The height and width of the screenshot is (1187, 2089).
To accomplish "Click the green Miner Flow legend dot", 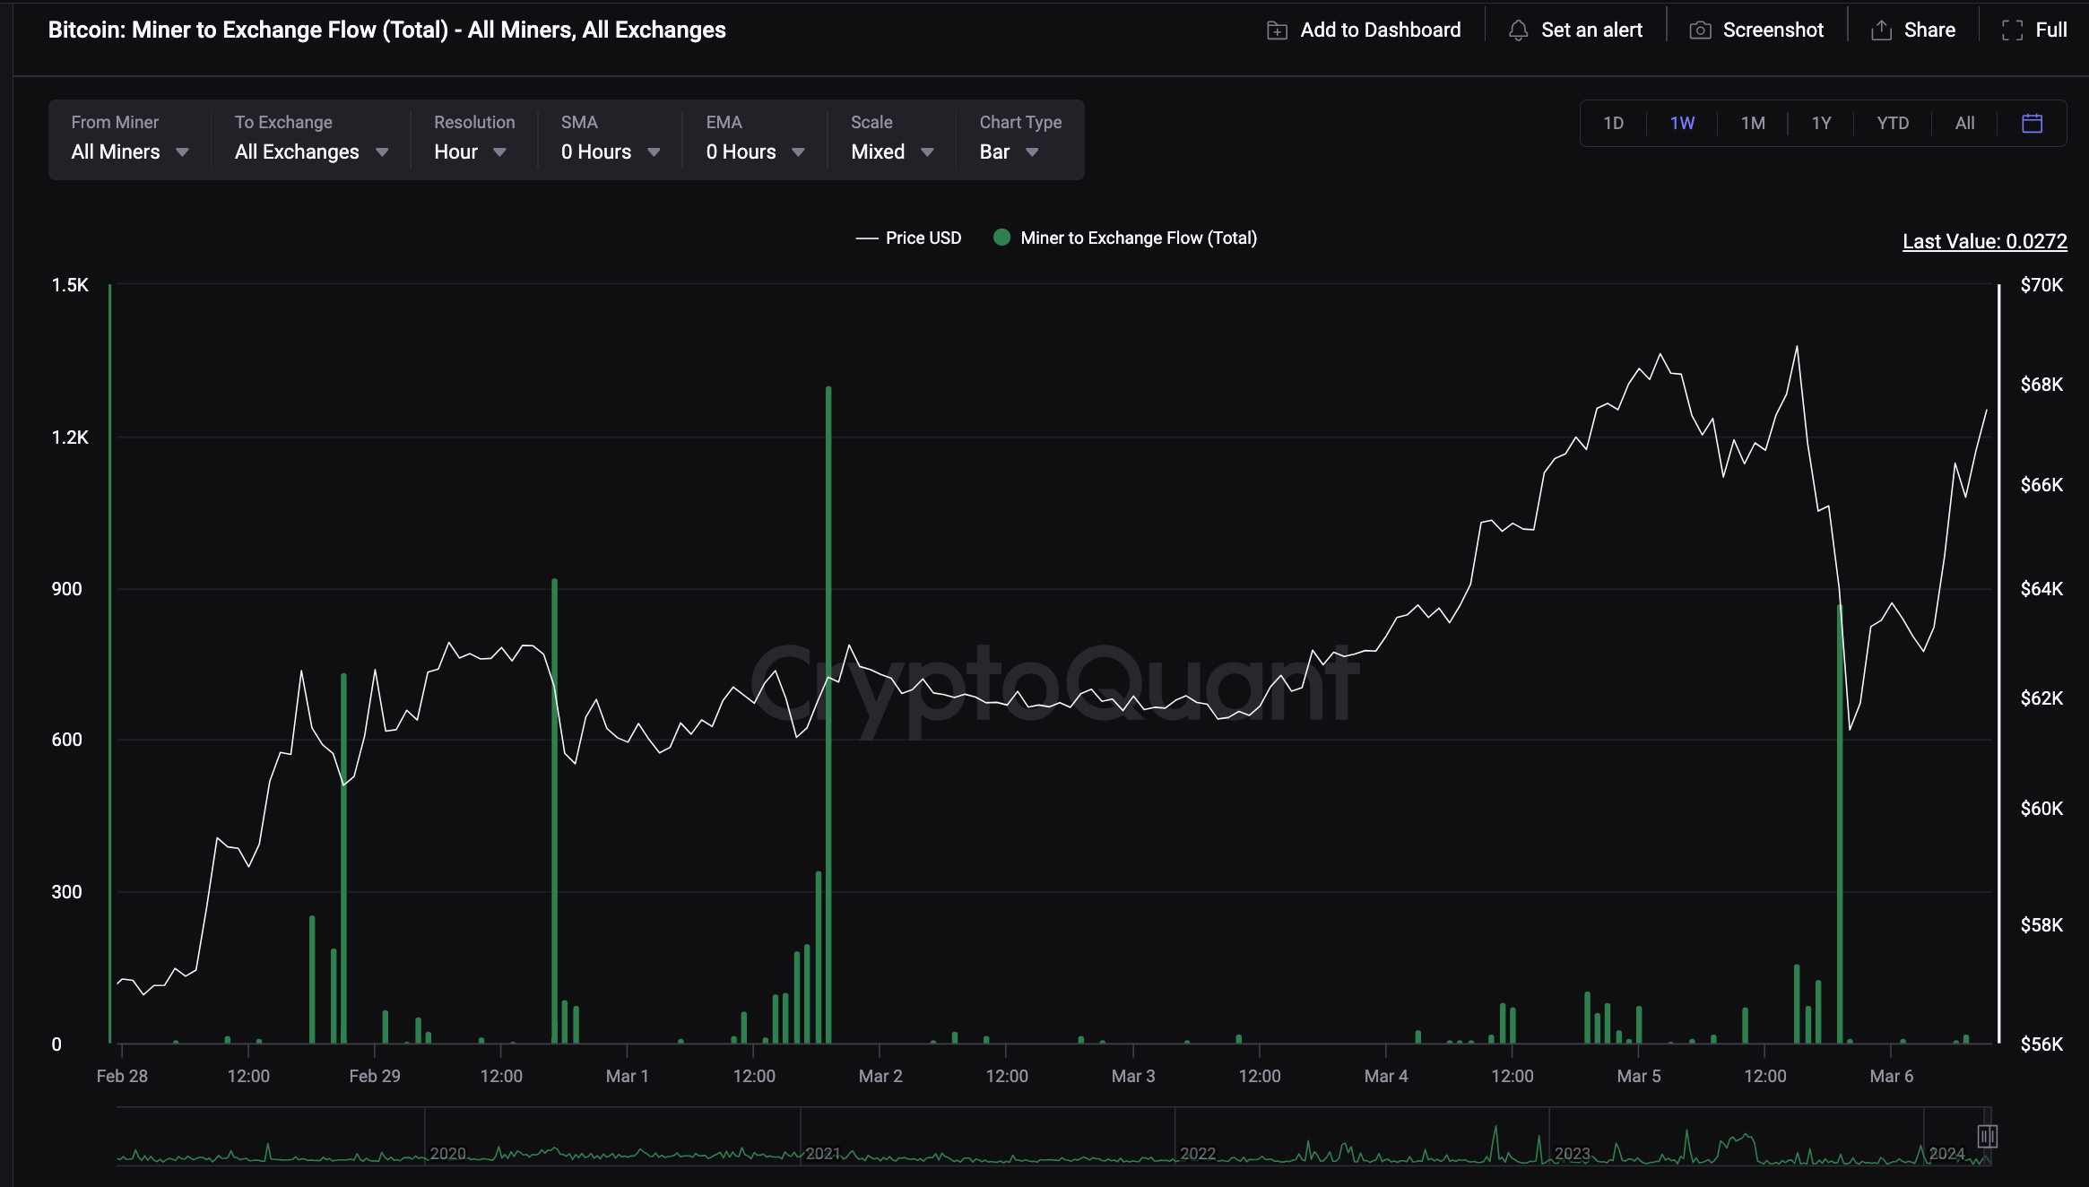I will [x=1002, y=238].
